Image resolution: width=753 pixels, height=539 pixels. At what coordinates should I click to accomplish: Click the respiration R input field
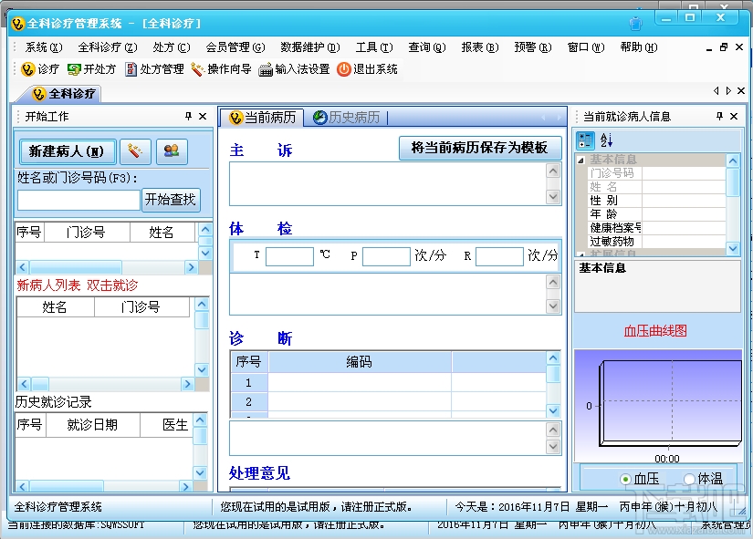click(x=499, y=256)
